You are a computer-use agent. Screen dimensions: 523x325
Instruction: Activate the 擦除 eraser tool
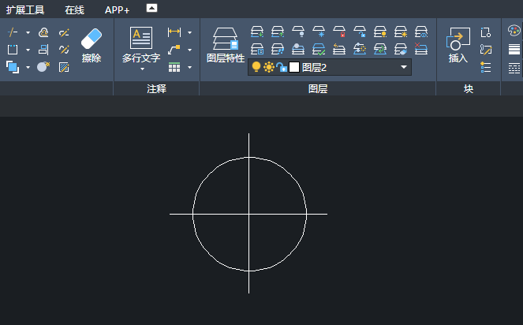91,46
